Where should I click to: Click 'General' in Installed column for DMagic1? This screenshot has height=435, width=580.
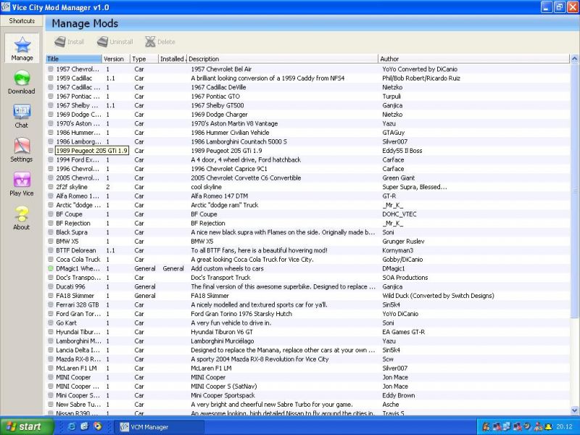(173, 268)
